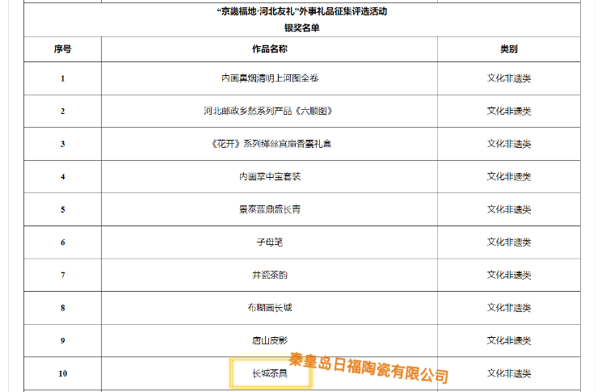Click 文化非遗类 in the 长城茶具 row
Screen dimensions: 606x392
[x=508, y=373]
